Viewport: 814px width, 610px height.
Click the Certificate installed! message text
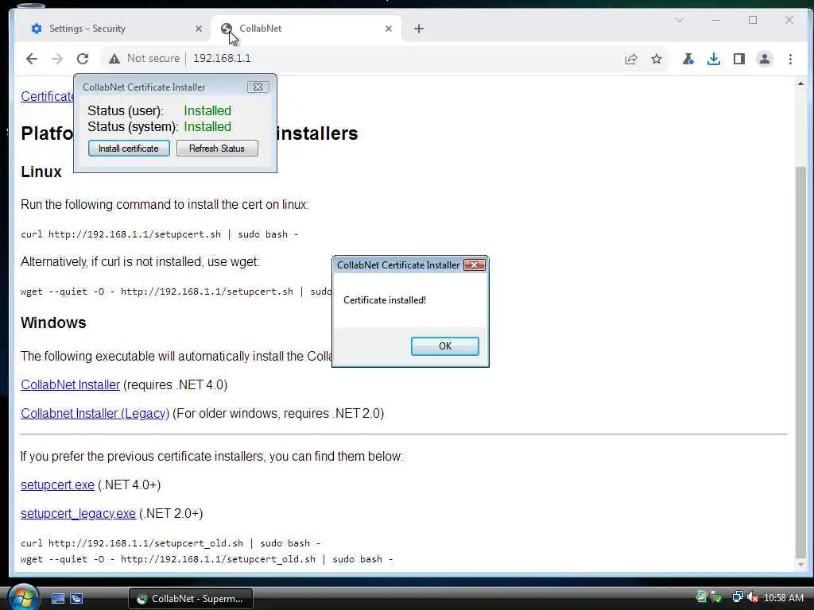click(385, 299)
